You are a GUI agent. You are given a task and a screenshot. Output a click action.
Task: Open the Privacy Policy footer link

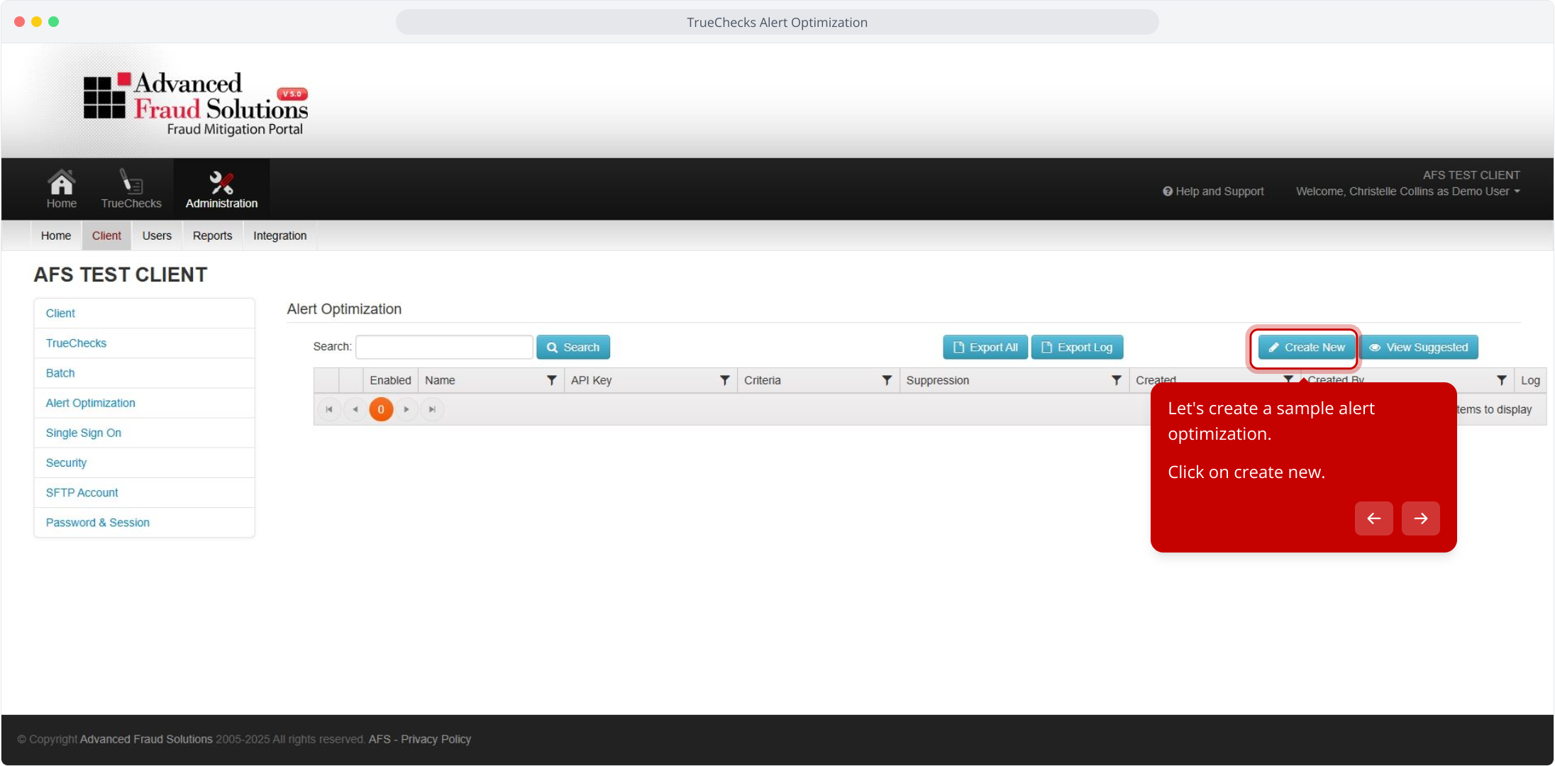click(436, 739)
